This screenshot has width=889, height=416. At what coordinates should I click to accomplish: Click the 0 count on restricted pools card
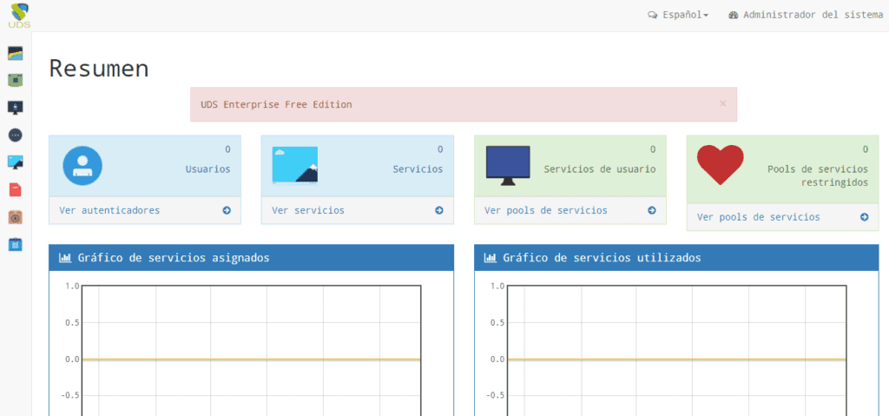coord(866,150)
